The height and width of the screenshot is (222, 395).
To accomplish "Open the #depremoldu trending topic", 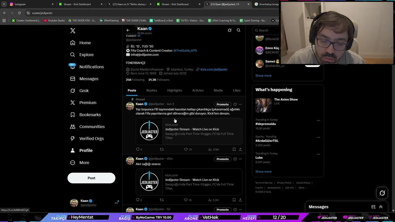I will click(x=266, y=124).
